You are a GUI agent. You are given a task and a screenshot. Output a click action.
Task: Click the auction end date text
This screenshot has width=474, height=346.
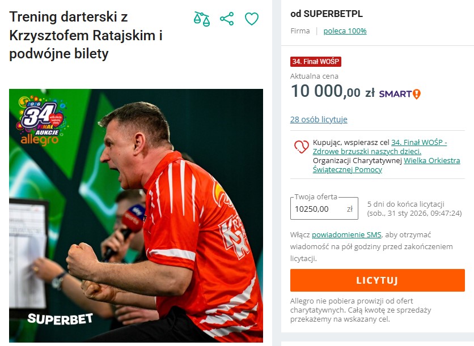pos(414,213)
